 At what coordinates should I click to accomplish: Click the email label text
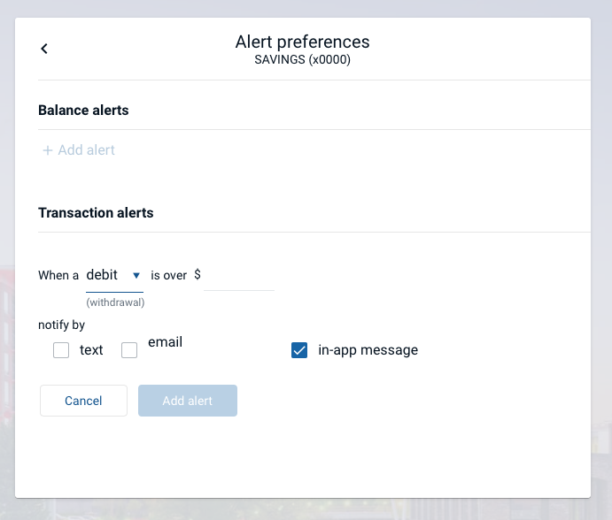165,342
